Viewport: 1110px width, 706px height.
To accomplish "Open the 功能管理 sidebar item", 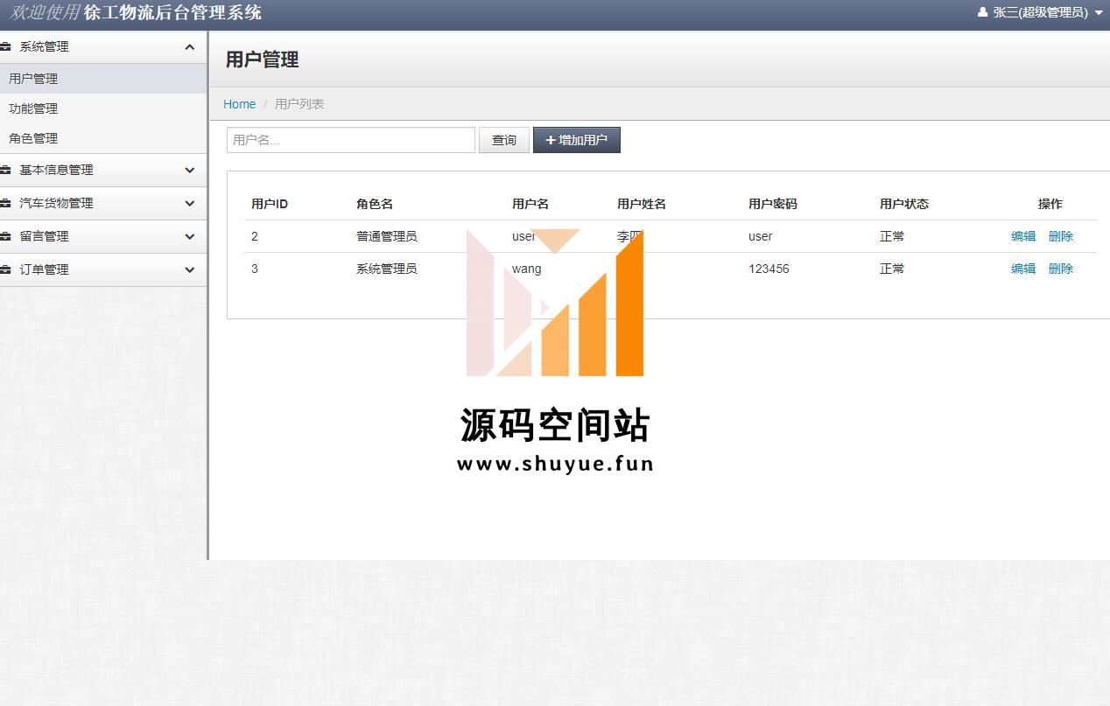I will tap(103, 108).
